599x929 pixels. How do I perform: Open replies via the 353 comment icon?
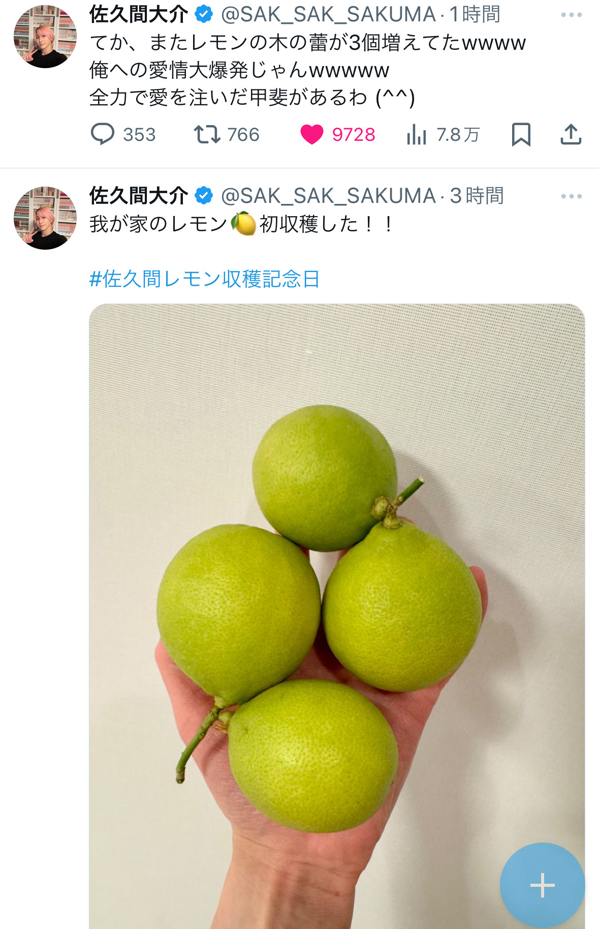point(103,134)
